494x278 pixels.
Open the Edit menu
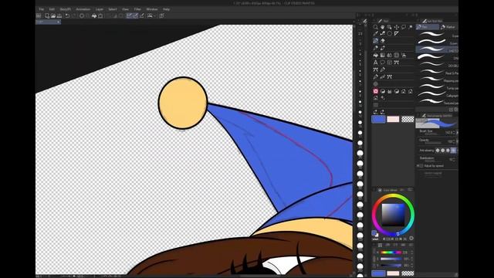click(x=52, y=9)
